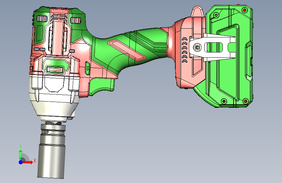Select the red screw at battery bottom-right corner
The height and width of the screenshot is (183, 282).
(246, 101)
